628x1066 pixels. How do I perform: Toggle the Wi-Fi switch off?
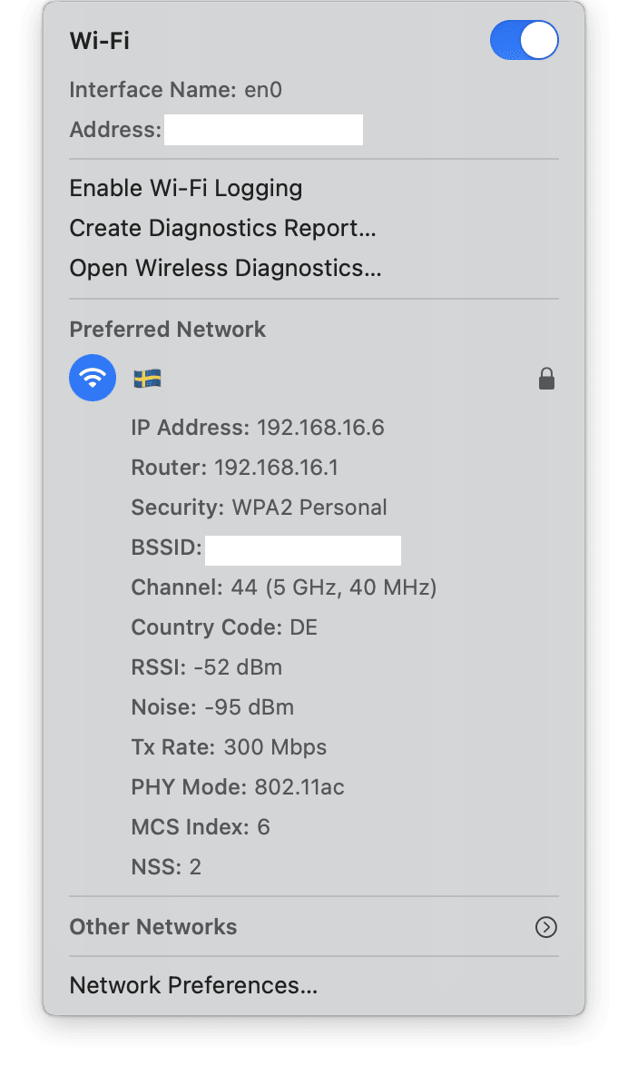coord(524,41)
